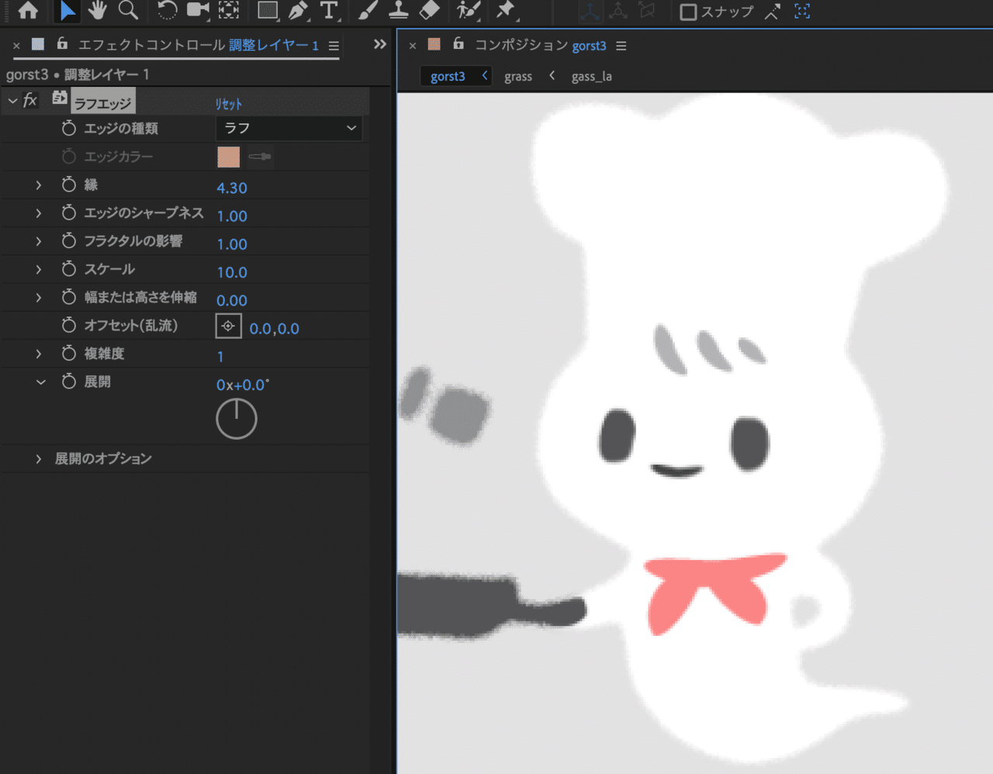Show hidden panels with double chevron
This screenshot has height=774, width=993.
click(379, 44)
